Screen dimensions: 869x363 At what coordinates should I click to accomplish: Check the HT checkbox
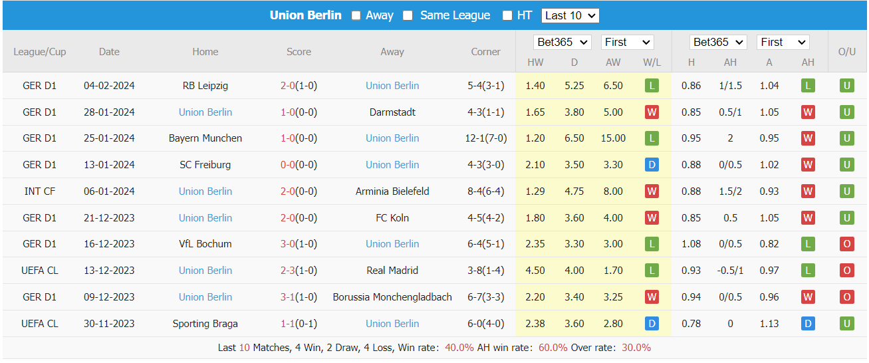(507, 15)
